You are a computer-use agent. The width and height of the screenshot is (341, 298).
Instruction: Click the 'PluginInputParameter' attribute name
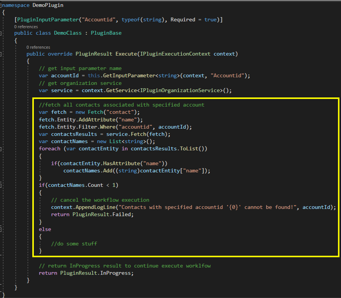pyautogui.click(x=48, y=20)
